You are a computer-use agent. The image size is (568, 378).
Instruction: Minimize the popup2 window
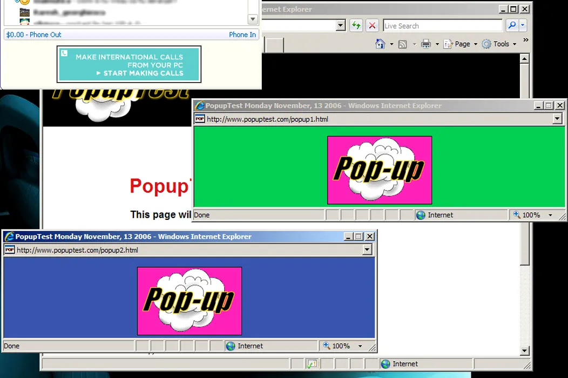click(348, 237)
